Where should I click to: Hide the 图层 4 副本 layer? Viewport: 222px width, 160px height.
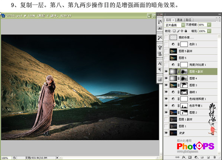click(x=166, y=71)
